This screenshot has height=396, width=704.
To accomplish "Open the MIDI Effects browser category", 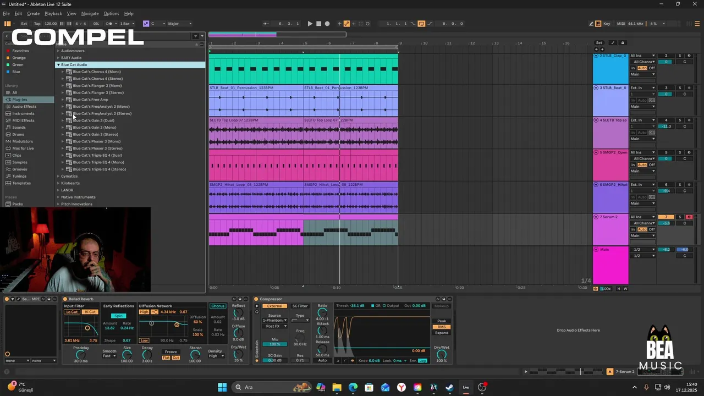I will click(23, 120).
